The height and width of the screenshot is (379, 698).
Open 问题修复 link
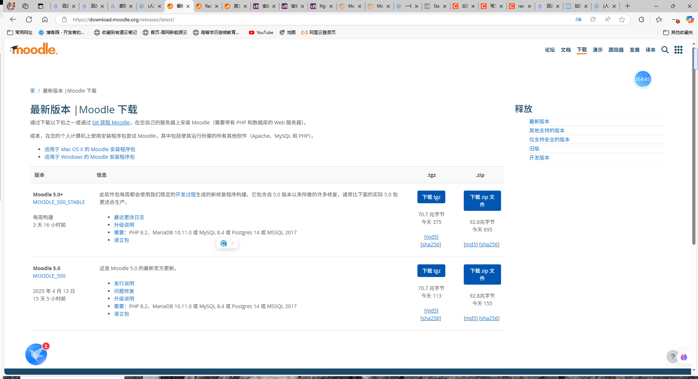[x=124, y=291]
